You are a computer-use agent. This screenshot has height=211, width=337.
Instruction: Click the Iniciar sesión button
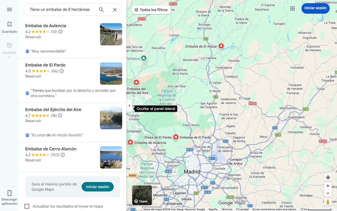[x=315, y=8]
